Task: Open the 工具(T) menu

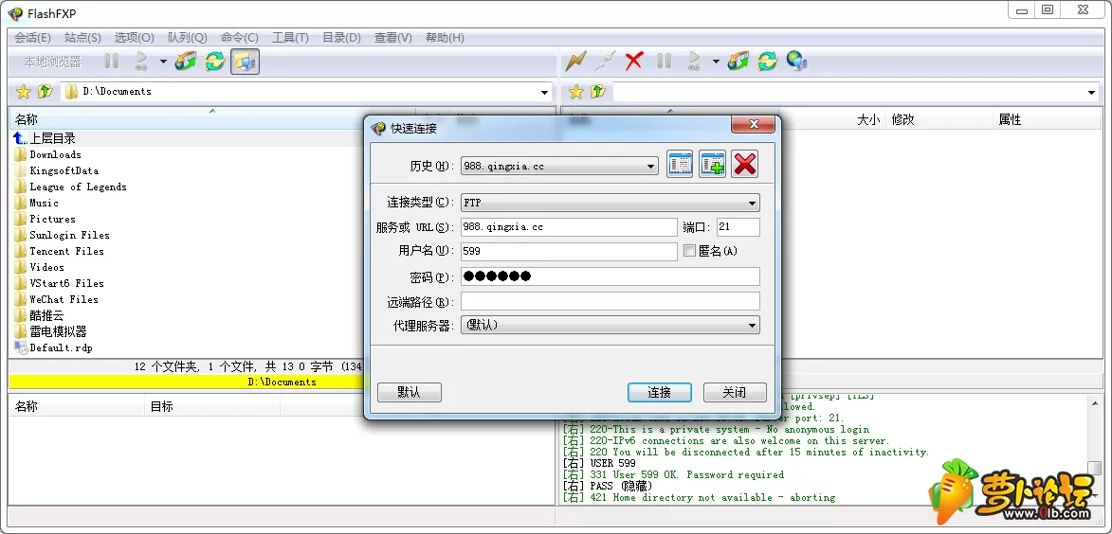Action: pyautogui.click(x=291, y=38)
